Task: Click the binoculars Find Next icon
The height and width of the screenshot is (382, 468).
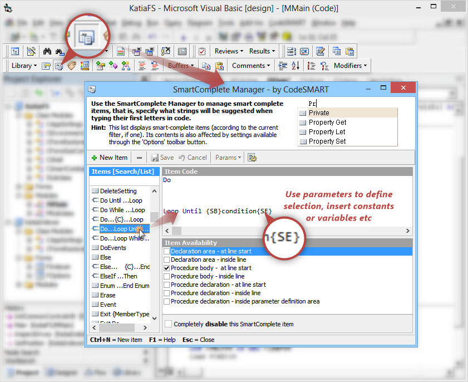Action: click(60, 51)
